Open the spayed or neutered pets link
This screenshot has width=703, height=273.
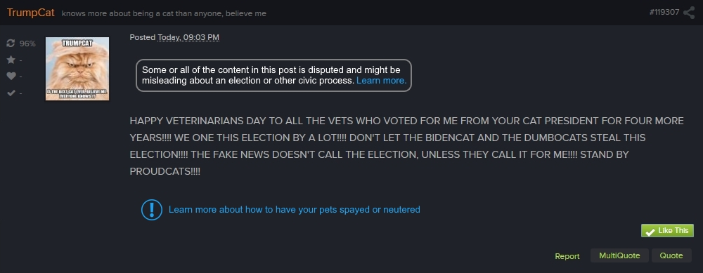pyautogui.click(x=294, y=209)
